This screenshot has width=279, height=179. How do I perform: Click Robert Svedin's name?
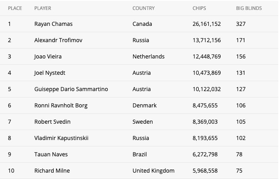[x=52, y=122]
